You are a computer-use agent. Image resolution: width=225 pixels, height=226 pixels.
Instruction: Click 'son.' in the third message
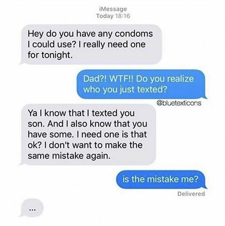pyautogui.click(x=36, y=124)
